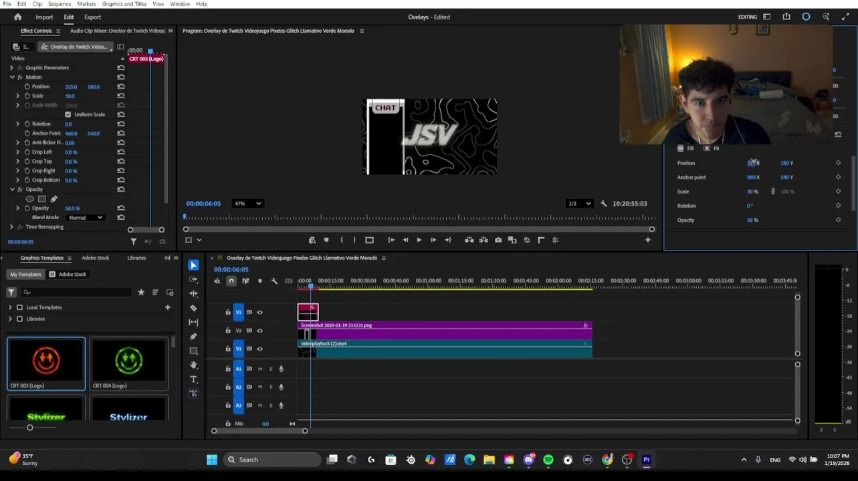Screen dimensions: 858x481
Task: Toggle V2 track output eye
Action: (x=260, y=330)
